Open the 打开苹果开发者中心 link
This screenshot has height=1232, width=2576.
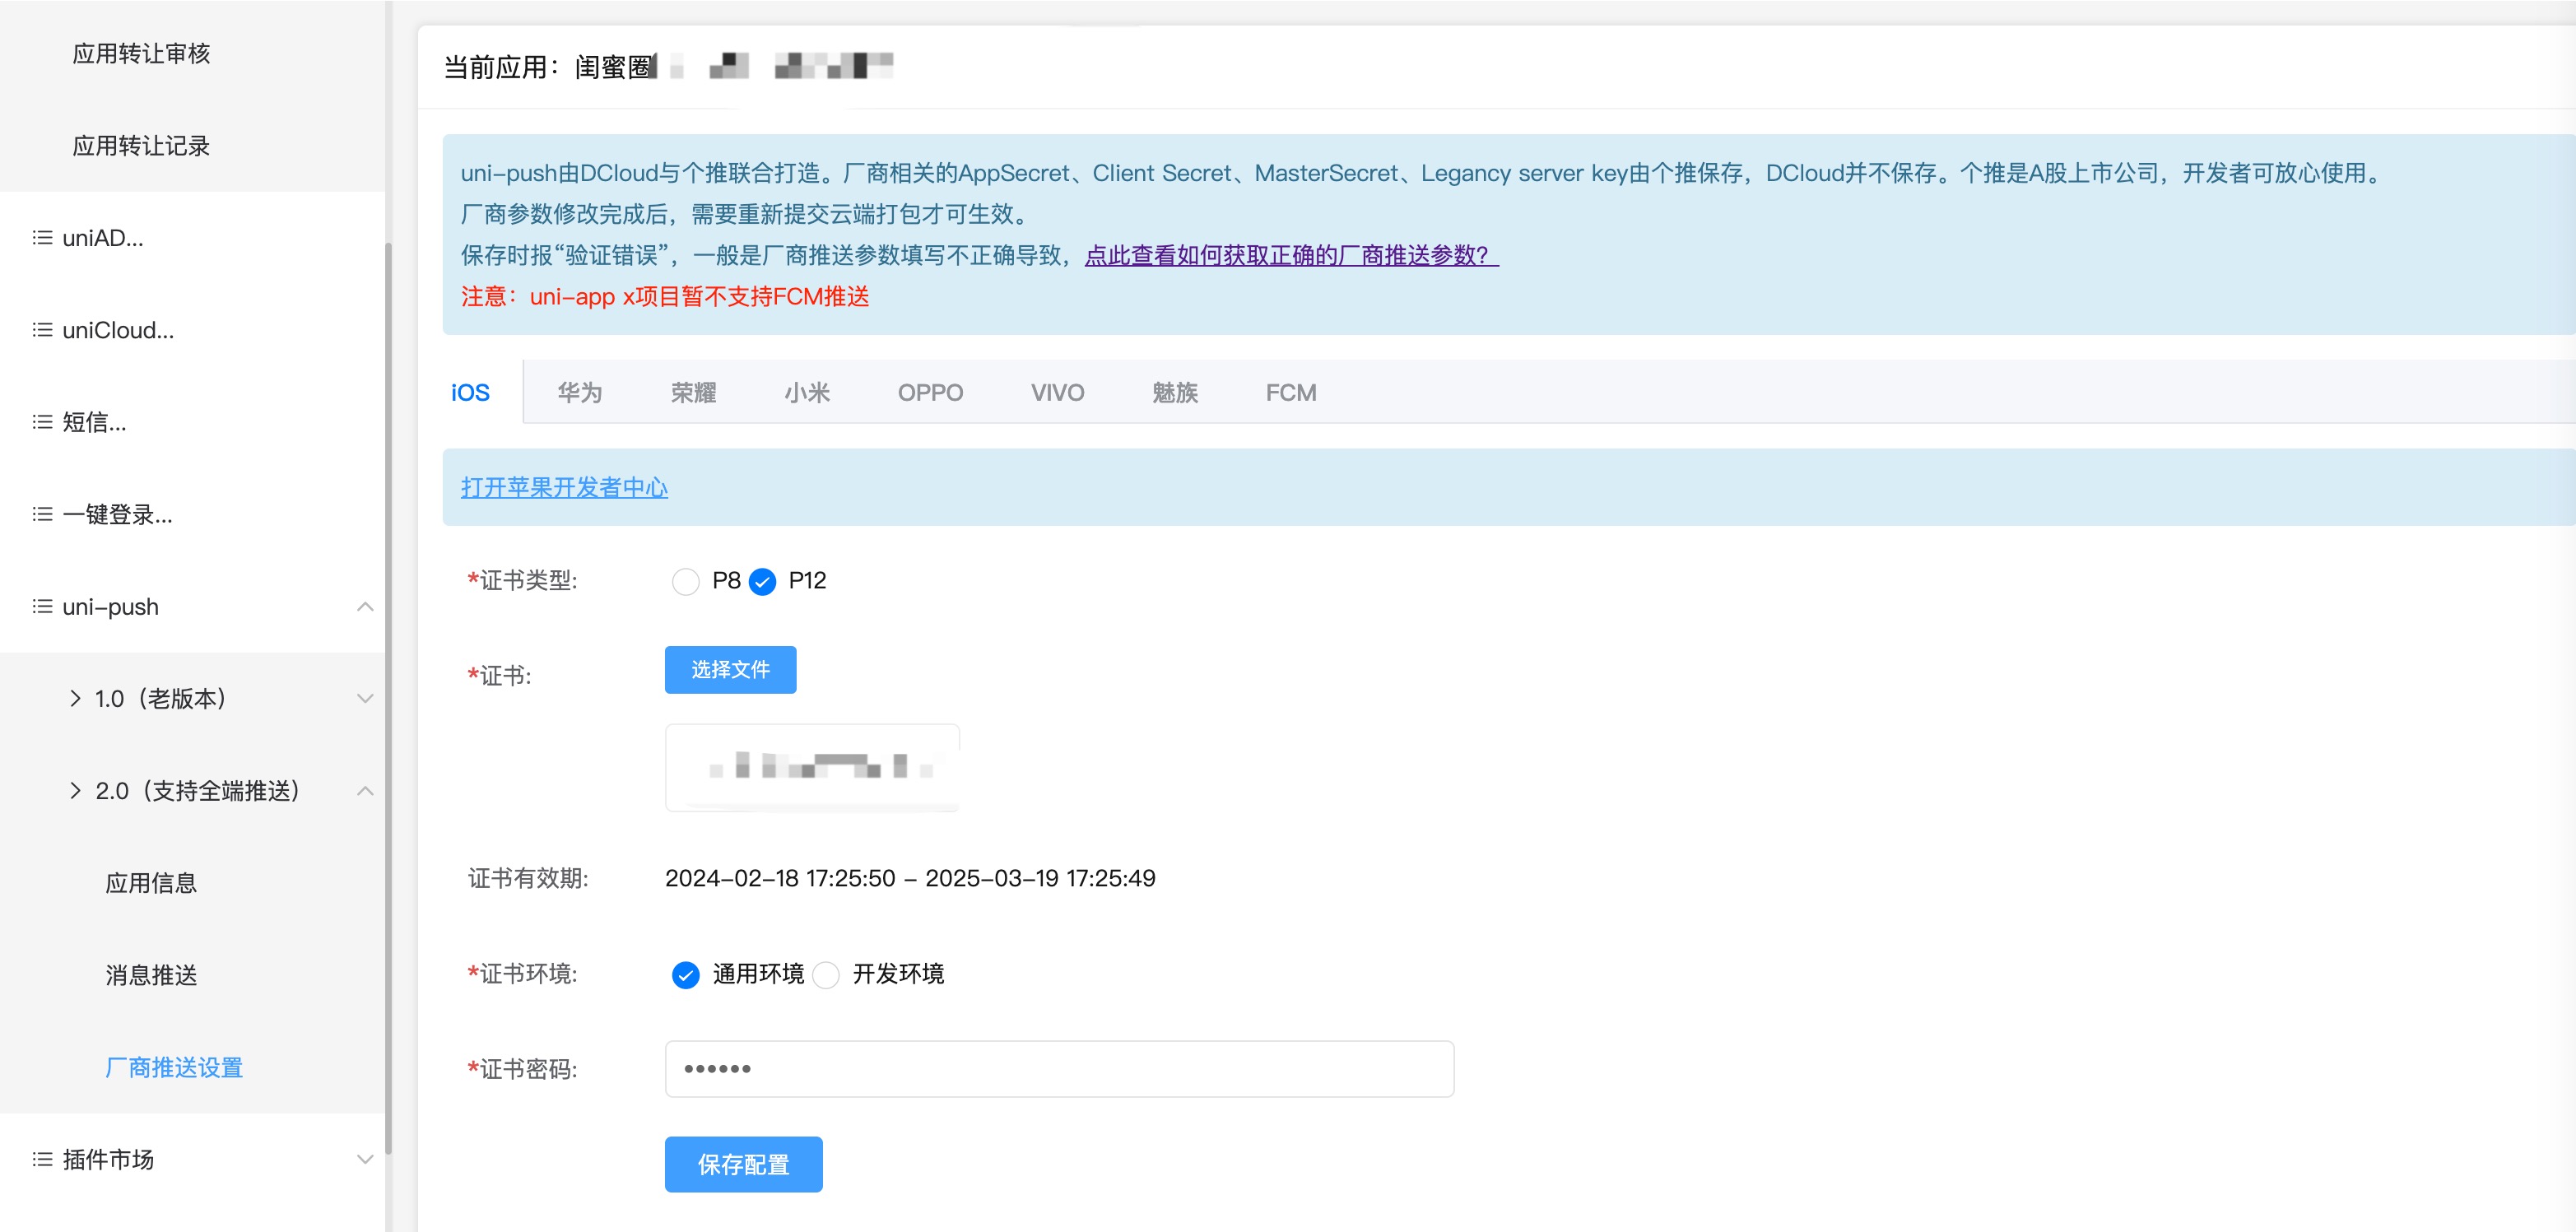click(564, 487)
